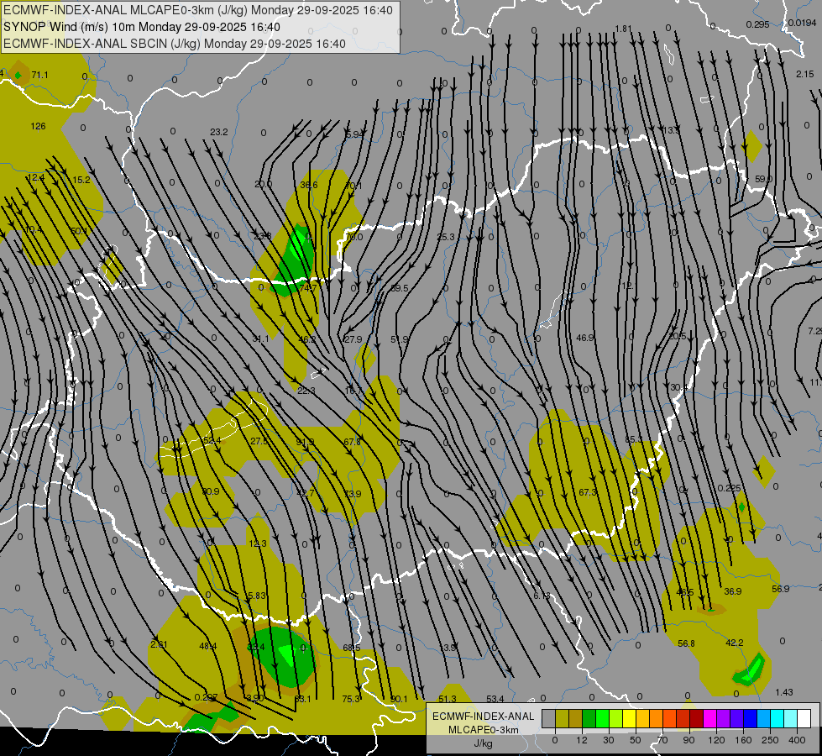Click the 1.81 value at top of map
The image size is (822, 756).
click(622, 29)
